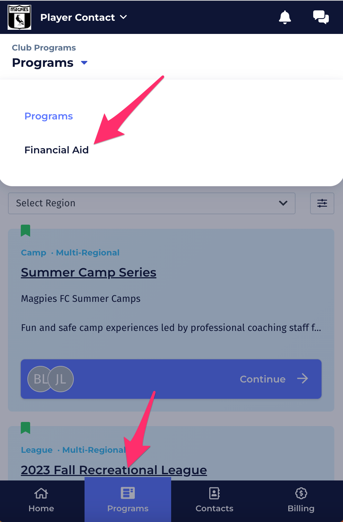343x522 pixels.
Task: Choose Financial Aid from the menu
Action: 56,150
